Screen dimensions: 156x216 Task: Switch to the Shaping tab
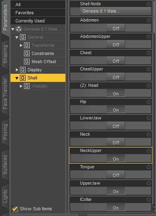[5, 54]
